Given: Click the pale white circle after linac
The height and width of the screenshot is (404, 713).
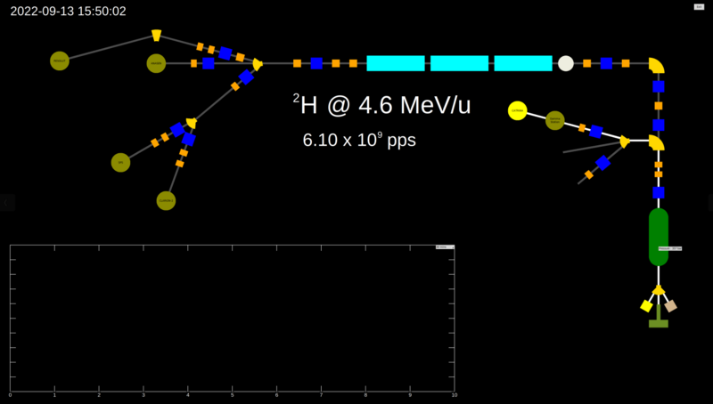Looking at the screenshot, I should [x=566, y=63].
